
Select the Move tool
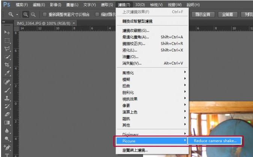coord(7,32)
